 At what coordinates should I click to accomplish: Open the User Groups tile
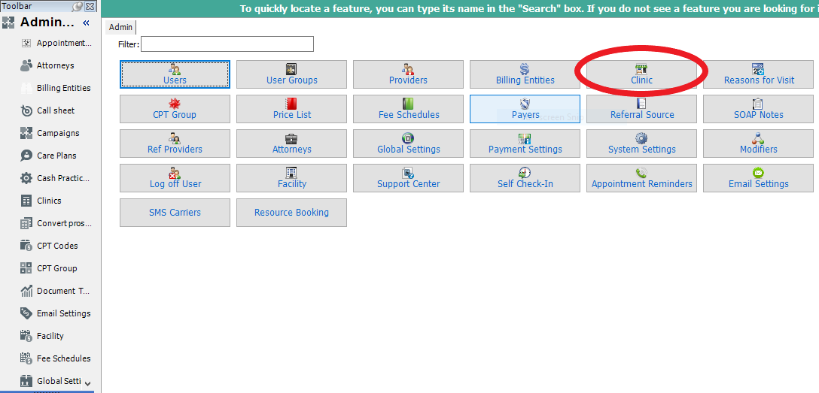(291, 74)
